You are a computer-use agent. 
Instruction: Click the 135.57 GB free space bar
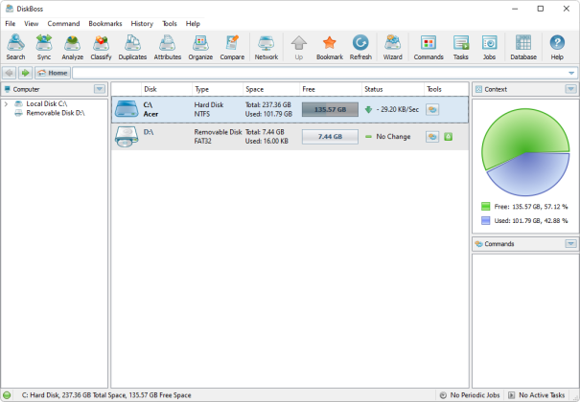click(330, 110)
